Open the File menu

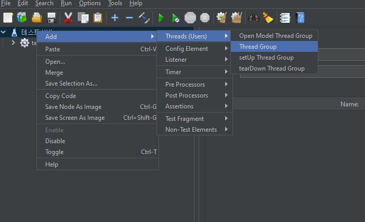click(6, 3)
